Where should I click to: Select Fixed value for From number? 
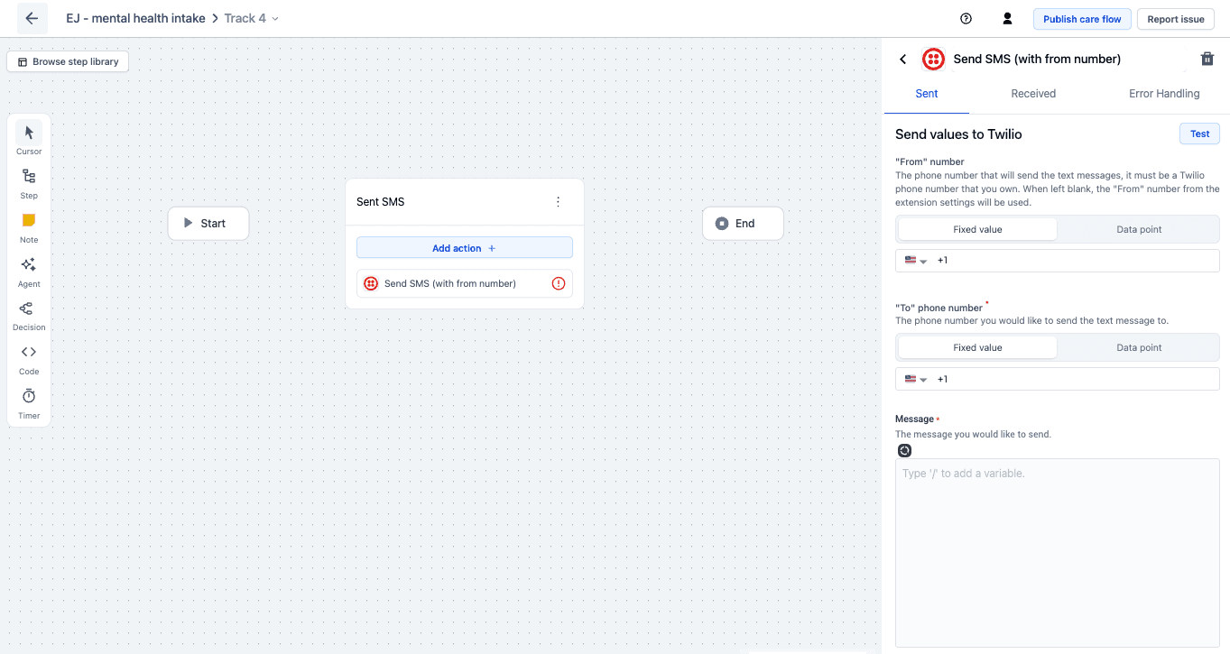tap(977, 229)
